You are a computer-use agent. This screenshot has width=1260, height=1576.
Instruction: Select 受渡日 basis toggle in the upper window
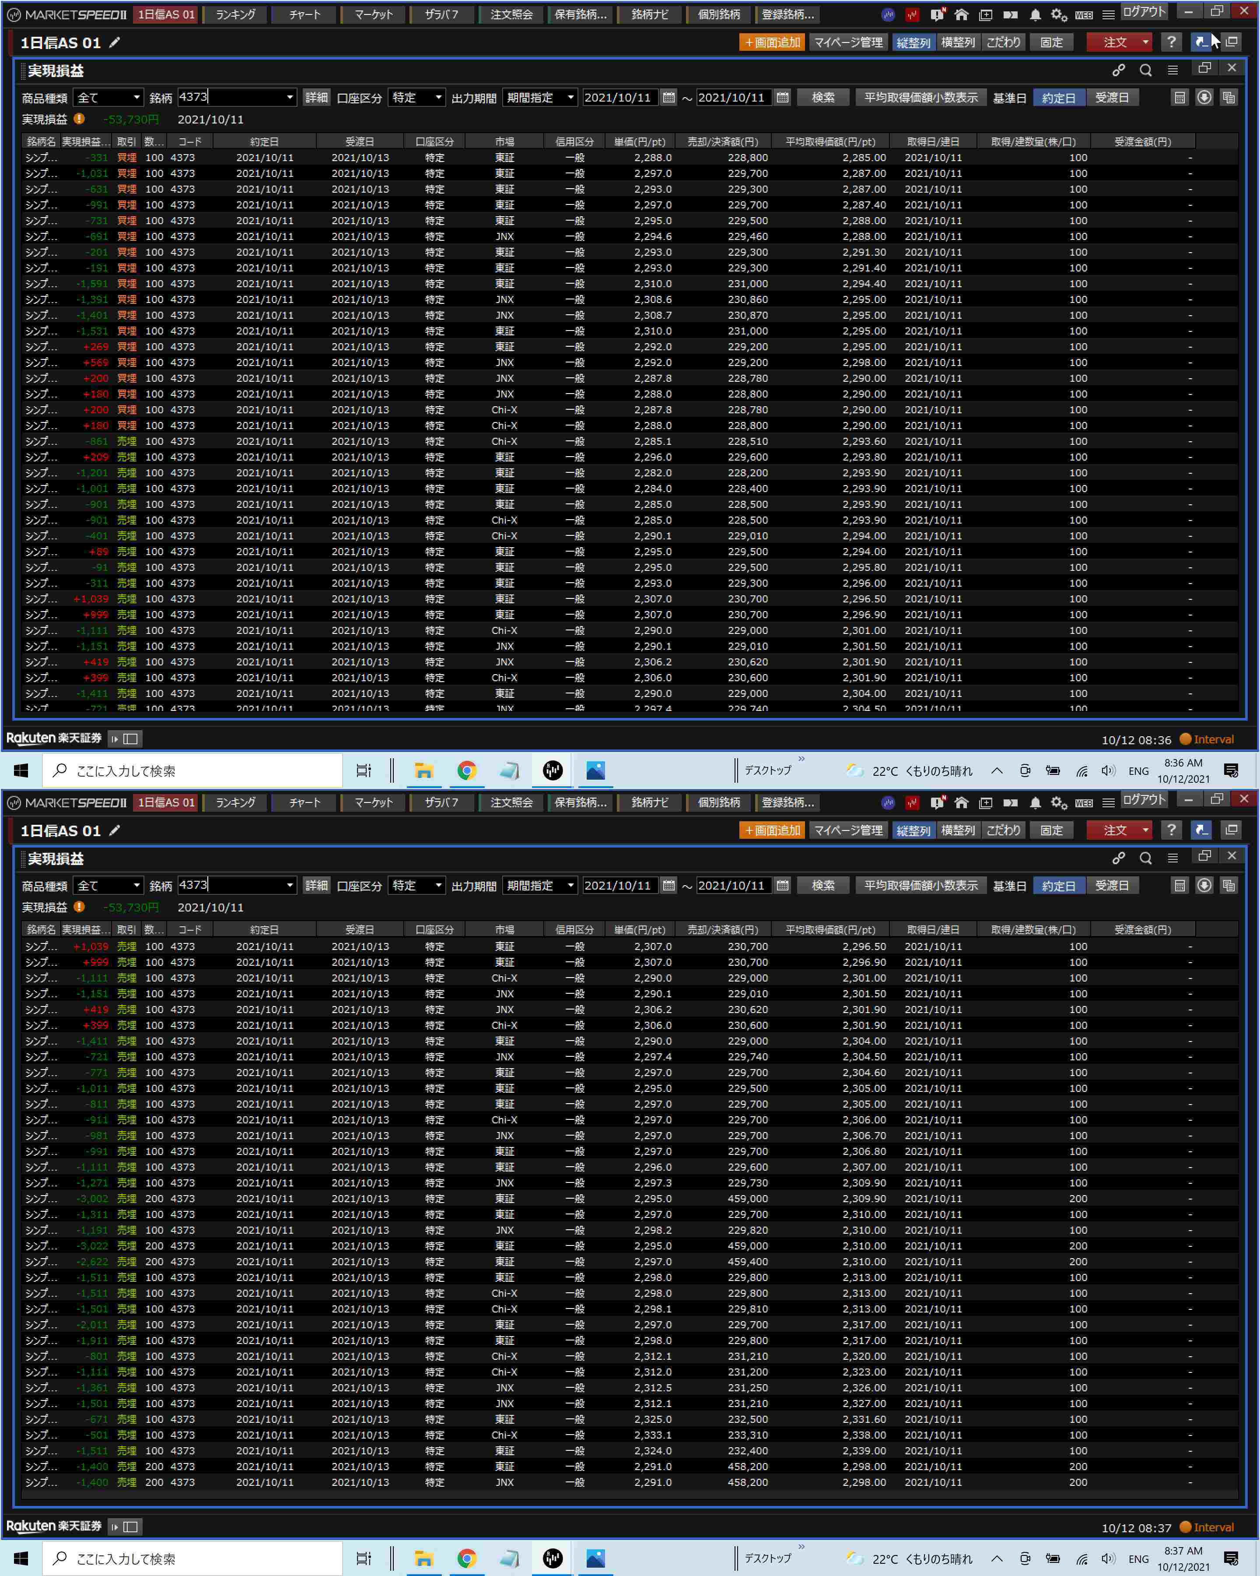1112,97
